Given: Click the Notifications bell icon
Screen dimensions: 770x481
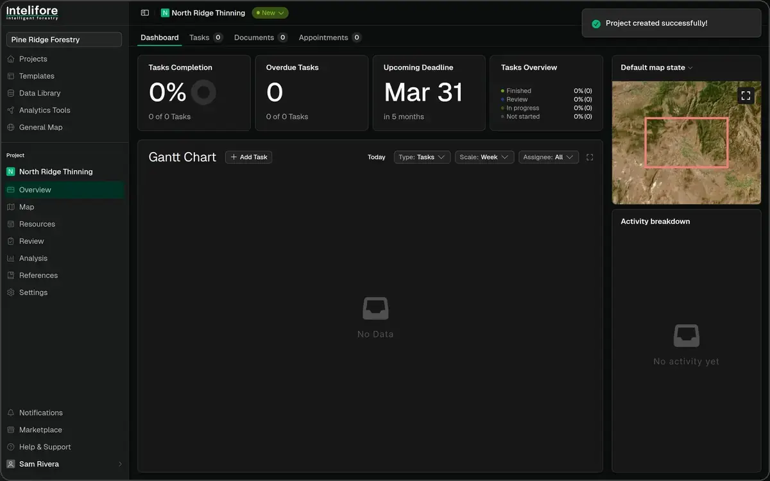Looking at the screenshot, I should coord(11,413).
